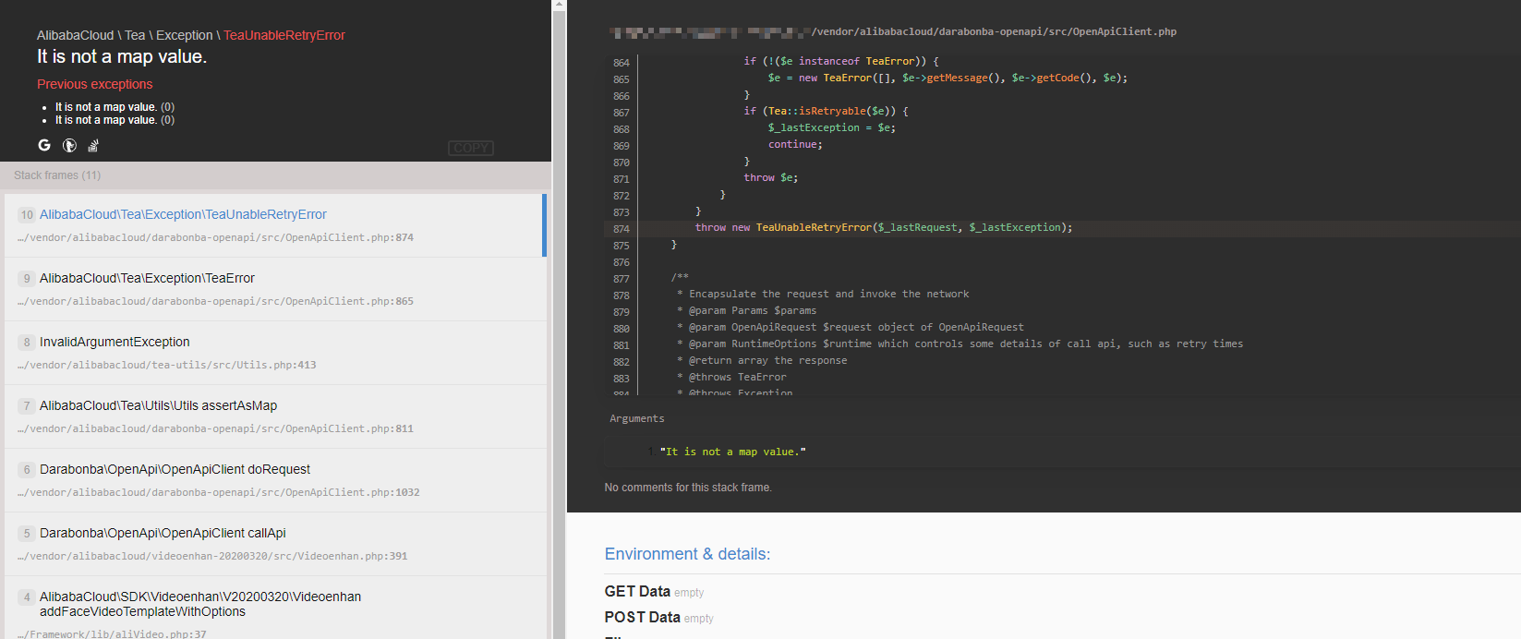This screenshot has width=1521, height=639.
Task: Click the file path OpenApiClient.php:1032 in frame 6
Action: click(x=219, y=493)
